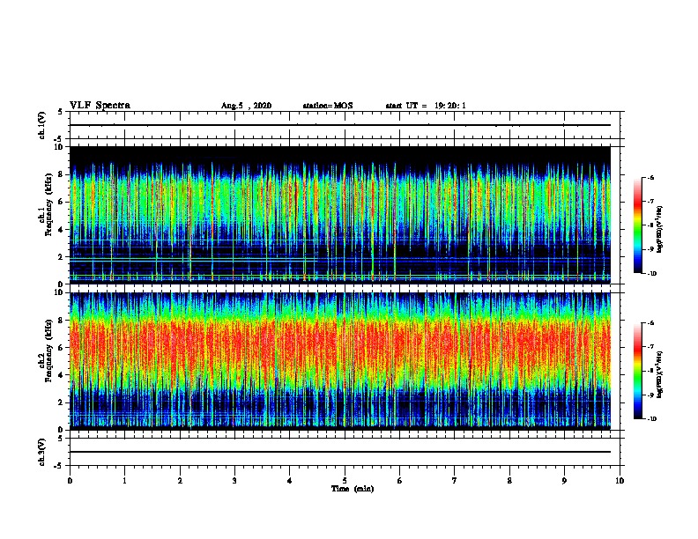Click the ch.2 color bar log(PSD) units label

pyautogui.click(x=660, y=374)
